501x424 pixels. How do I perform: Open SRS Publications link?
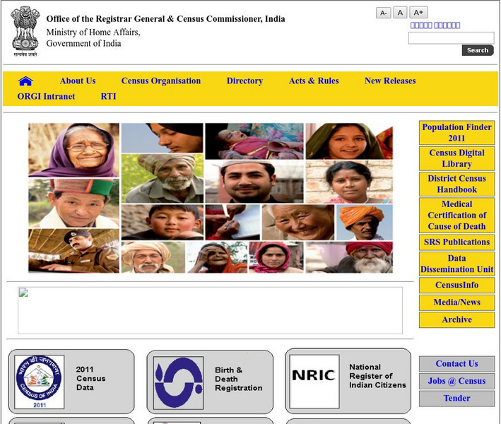pos(456,242)
